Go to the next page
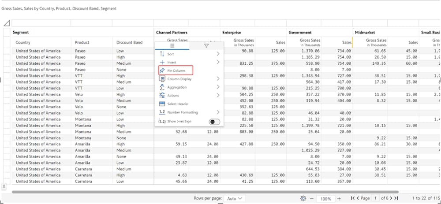 point(391,198)
